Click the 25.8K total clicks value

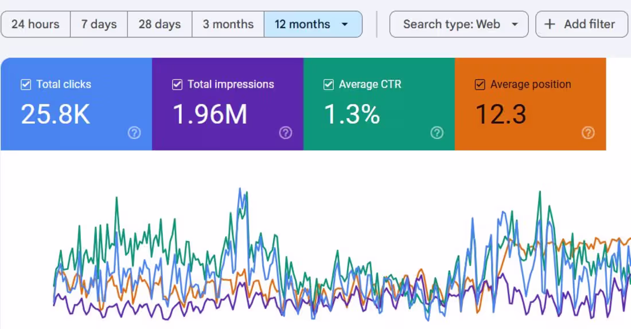click(x=56, y=114)
